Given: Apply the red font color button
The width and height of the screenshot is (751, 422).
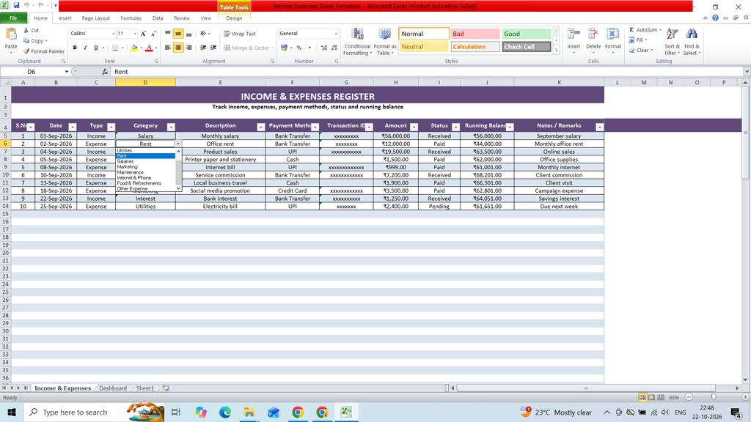Looking at the screenshot, I should 149,48.
